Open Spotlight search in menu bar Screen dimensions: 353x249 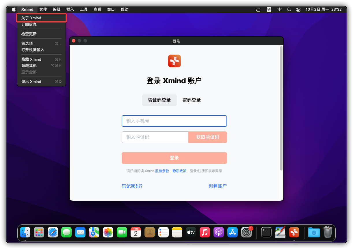point(289,10)
